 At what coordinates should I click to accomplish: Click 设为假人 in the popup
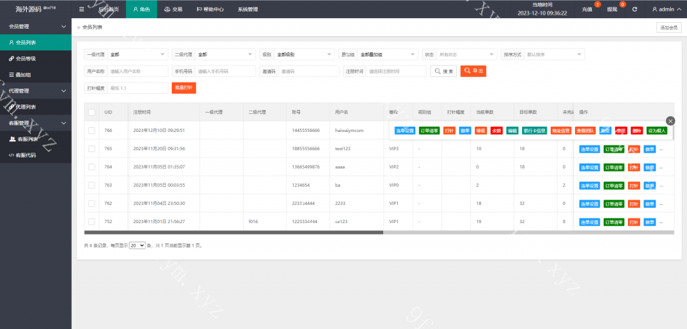pos(657,131)
